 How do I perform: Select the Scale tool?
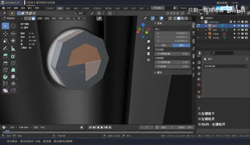[5, 41]
